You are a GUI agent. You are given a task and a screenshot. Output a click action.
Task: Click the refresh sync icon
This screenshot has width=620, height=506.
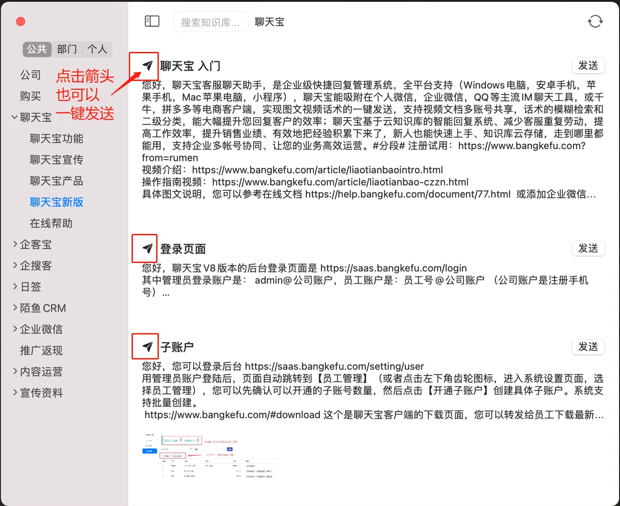click(x=595, y=21)
